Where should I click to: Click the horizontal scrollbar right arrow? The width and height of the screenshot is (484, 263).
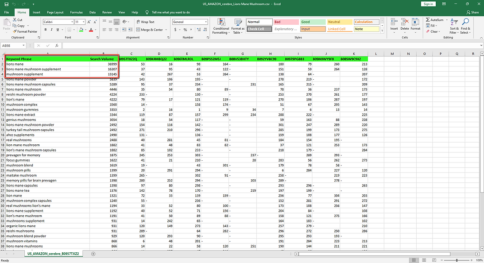coord(477,254)
